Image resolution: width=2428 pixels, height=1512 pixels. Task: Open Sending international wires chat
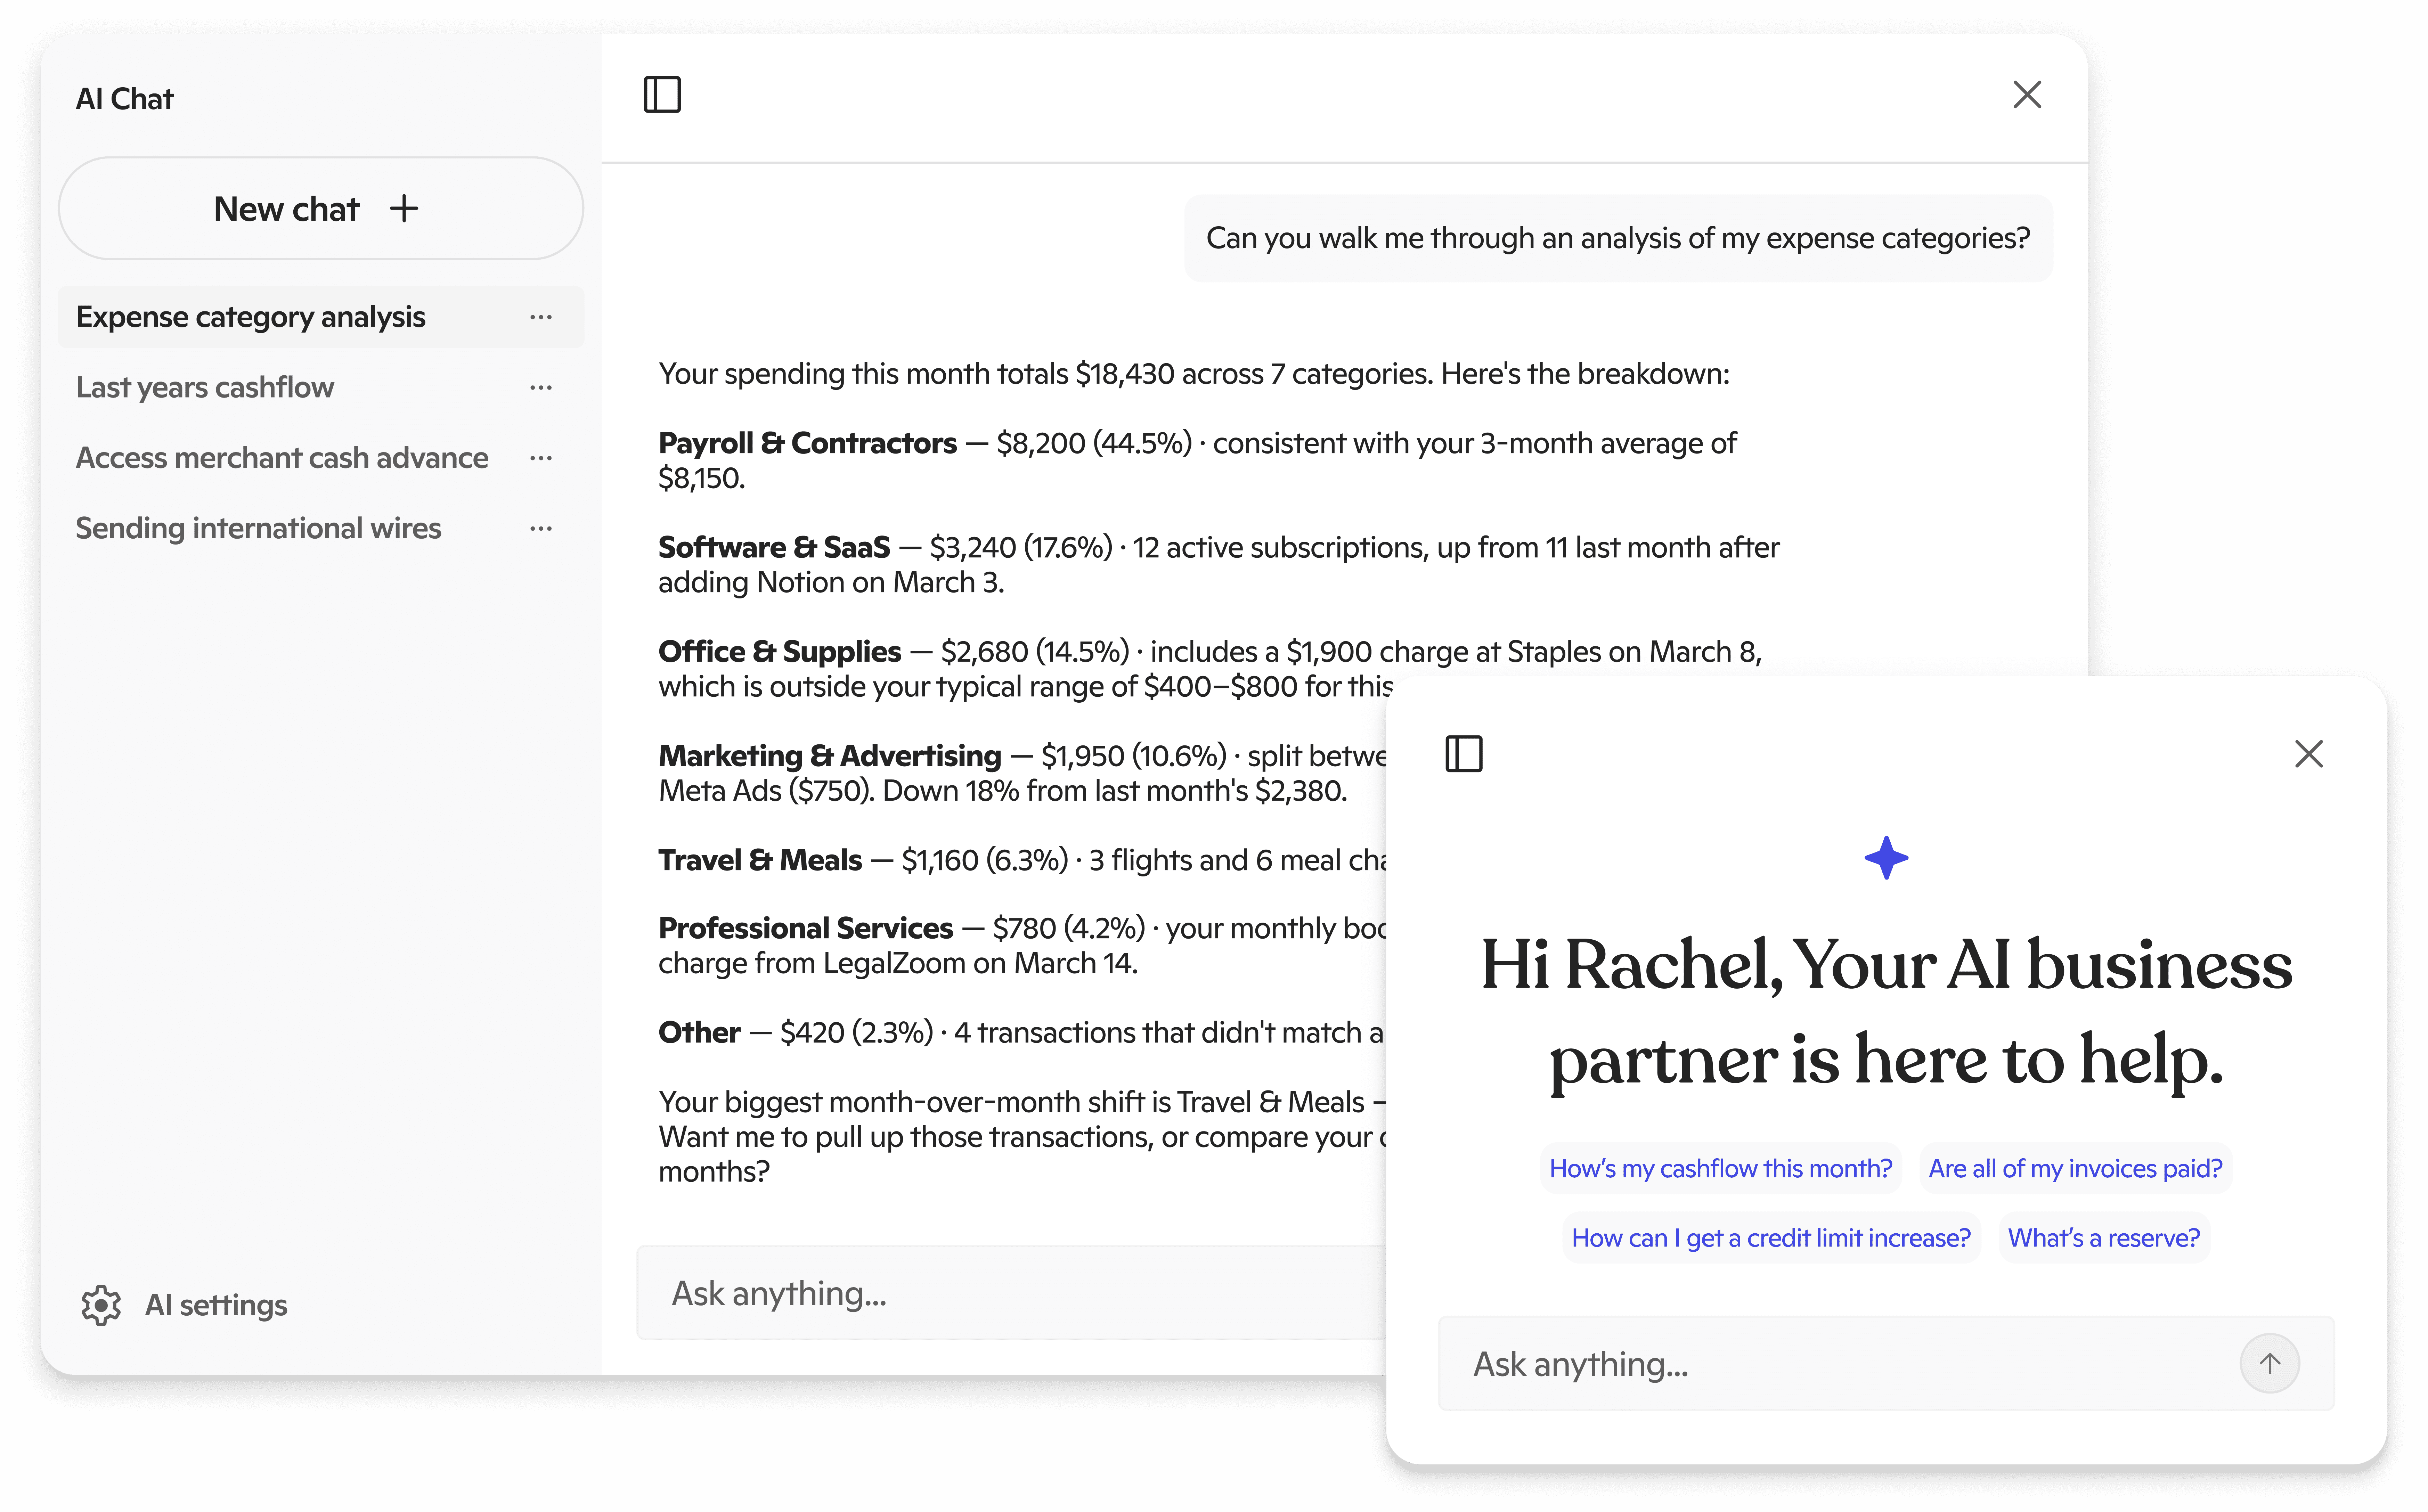click(x=258, y=528)
